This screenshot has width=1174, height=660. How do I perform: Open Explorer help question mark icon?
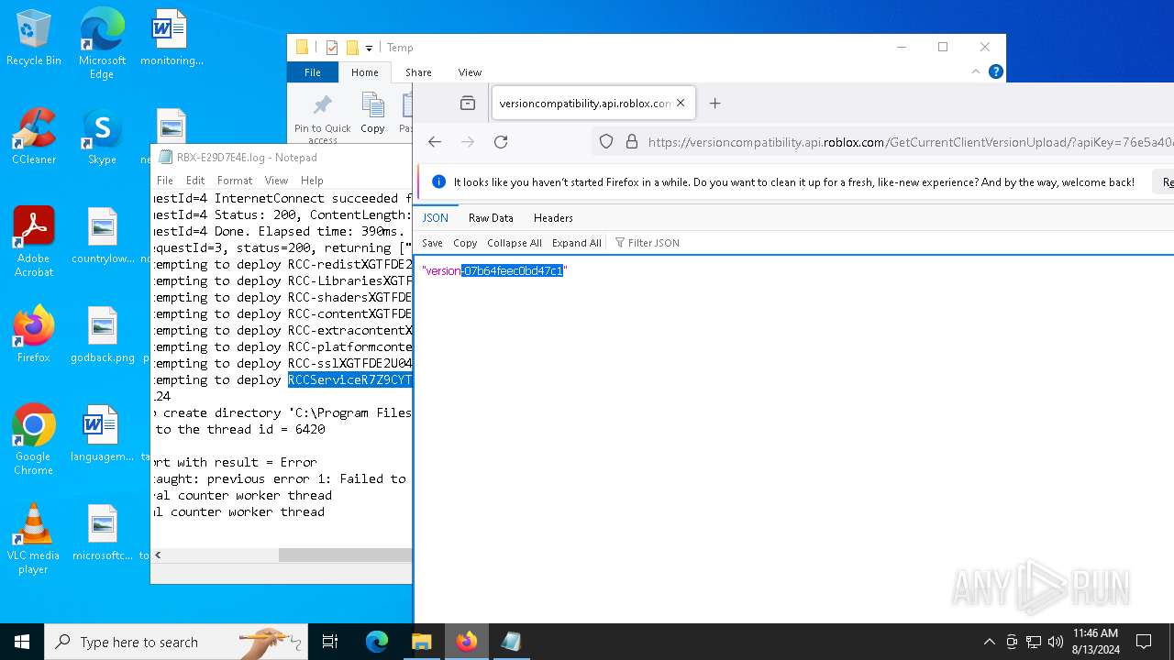pyautogui.click(x=996, y=71)
